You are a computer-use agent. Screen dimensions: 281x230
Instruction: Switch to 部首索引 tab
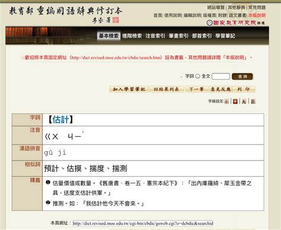[x=202, y=36]
